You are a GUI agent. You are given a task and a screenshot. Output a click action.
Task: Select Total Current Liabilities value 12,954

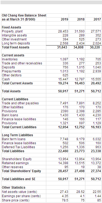[63, 127]
